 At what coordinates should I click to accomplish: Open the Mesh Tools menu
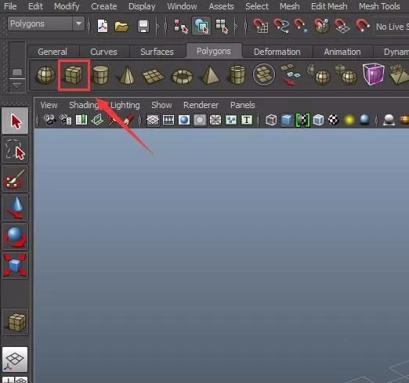coord(379,6)
